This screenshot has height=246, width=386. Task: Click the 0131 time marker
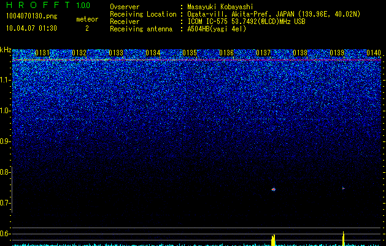(42, 53)
